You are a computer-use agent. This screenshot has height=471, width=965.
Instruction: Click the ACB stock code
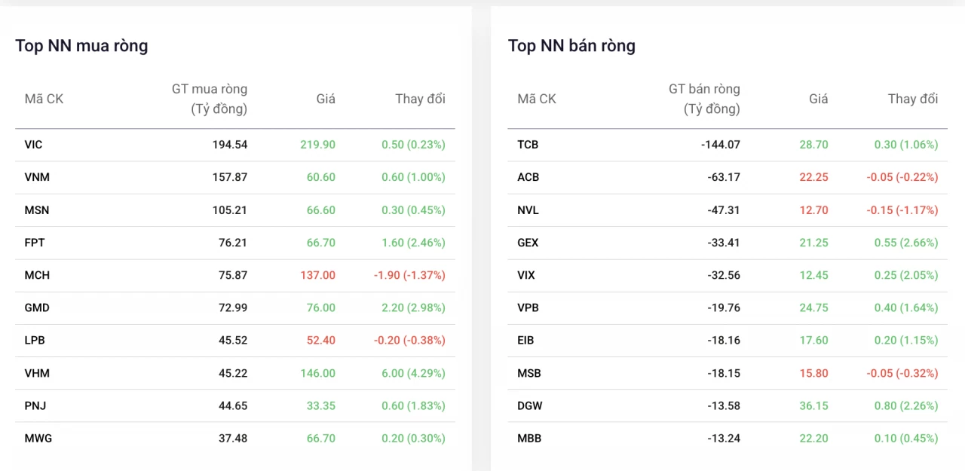[528, 177]
